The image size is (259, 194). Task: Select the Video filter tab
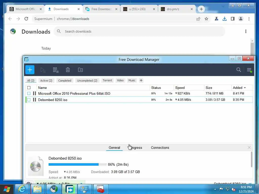coord(120,80)
